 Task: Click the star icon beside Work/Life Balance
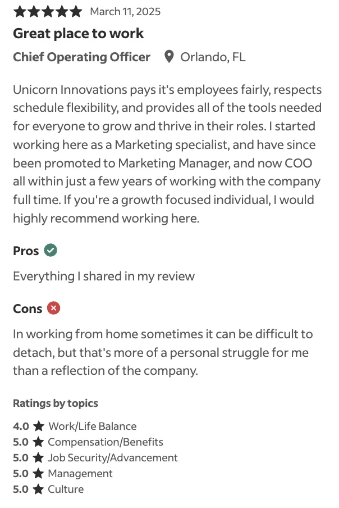tap(39, 426)
